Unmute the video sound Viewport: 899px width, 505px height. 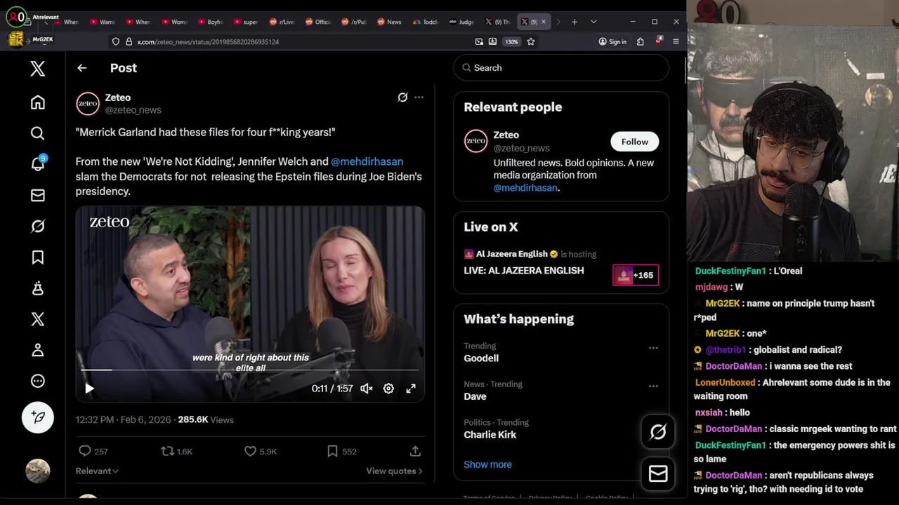367,388
